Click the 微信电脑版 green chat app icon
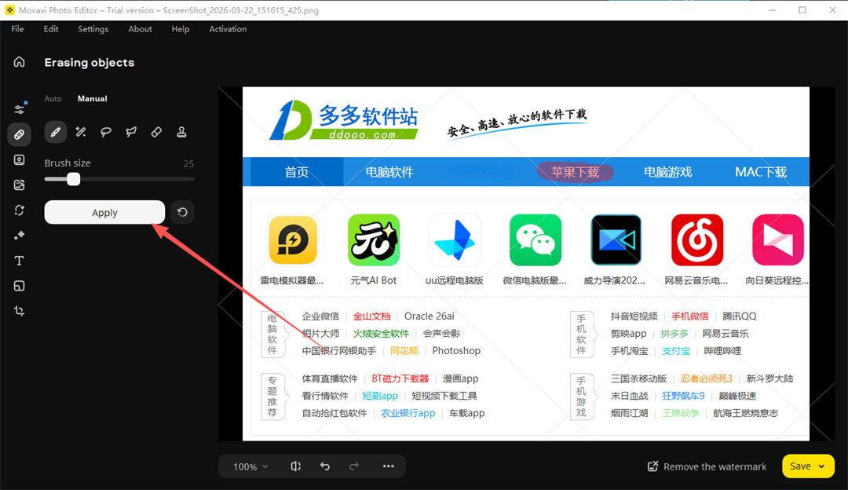 pos(535,240)
